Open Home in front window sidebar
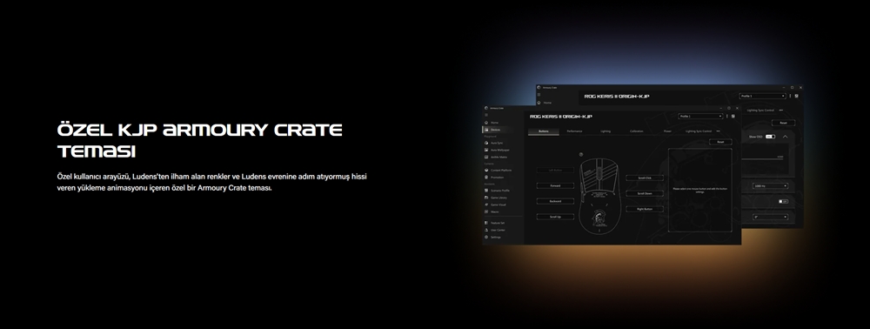This screenshot has height=329, width=870. point(491,123)
